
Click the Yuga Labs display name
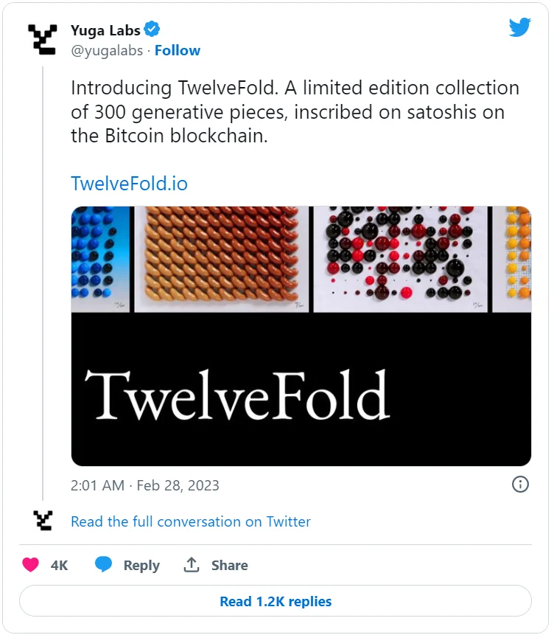coord(105,30)
